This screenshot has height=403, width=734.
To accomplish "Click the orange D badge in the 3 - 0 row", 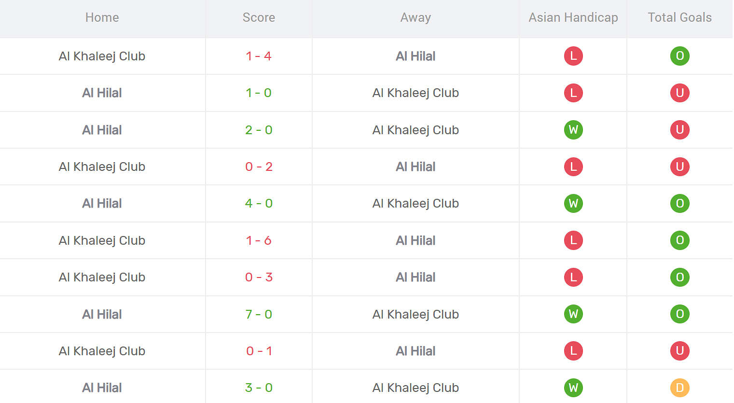I will 679,388.
